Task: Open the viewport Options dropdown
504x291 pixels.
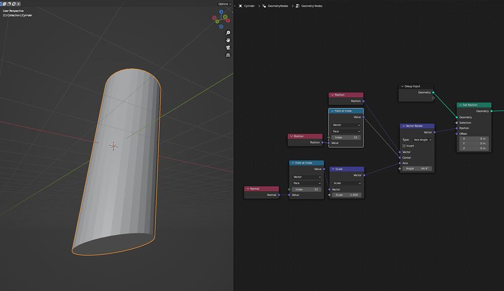Action: pyautogui.click(x=224, y=4)
